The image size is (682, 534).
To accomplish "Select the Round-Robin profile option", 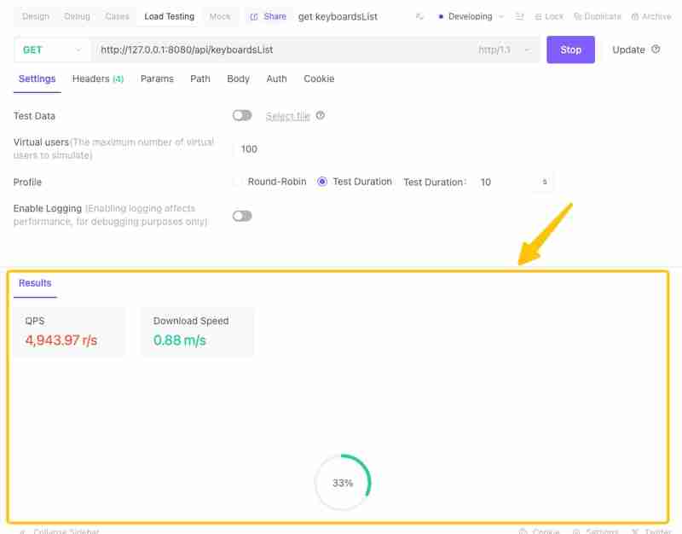I will click(237, 182).
